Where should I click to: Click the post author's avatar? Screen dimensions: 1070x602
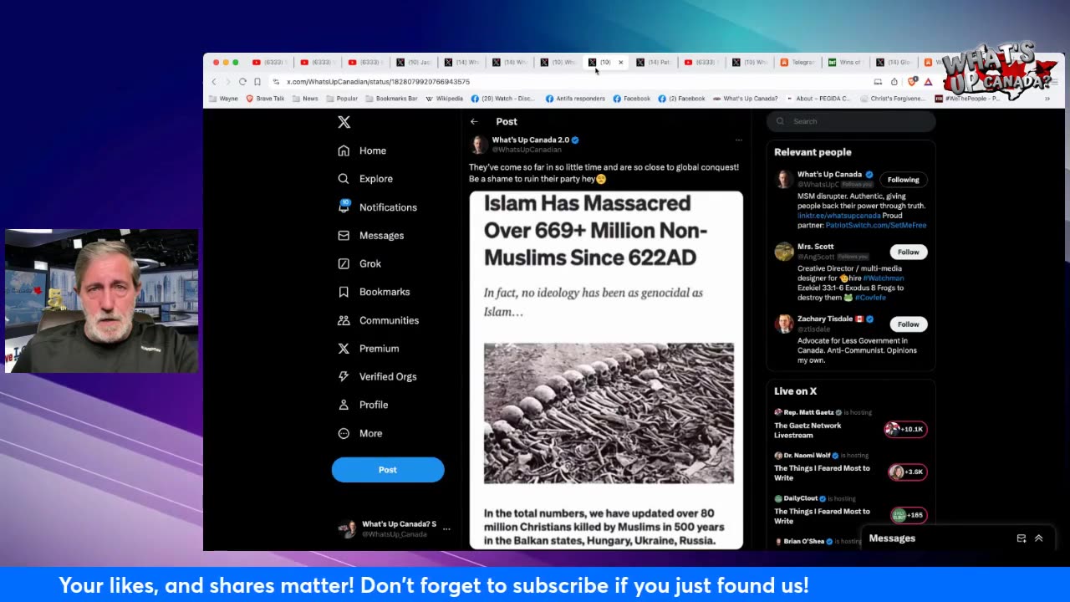479,145
